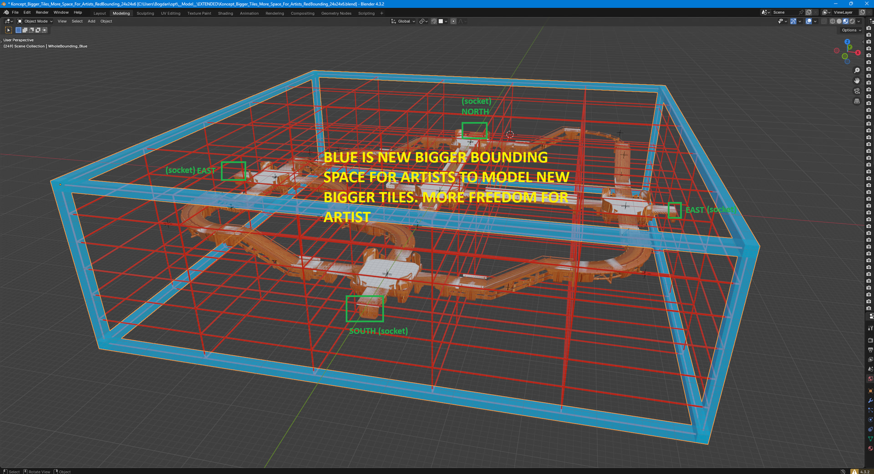Expand the Options dropdown
This screenshot has width=874, height=474.
851,30
